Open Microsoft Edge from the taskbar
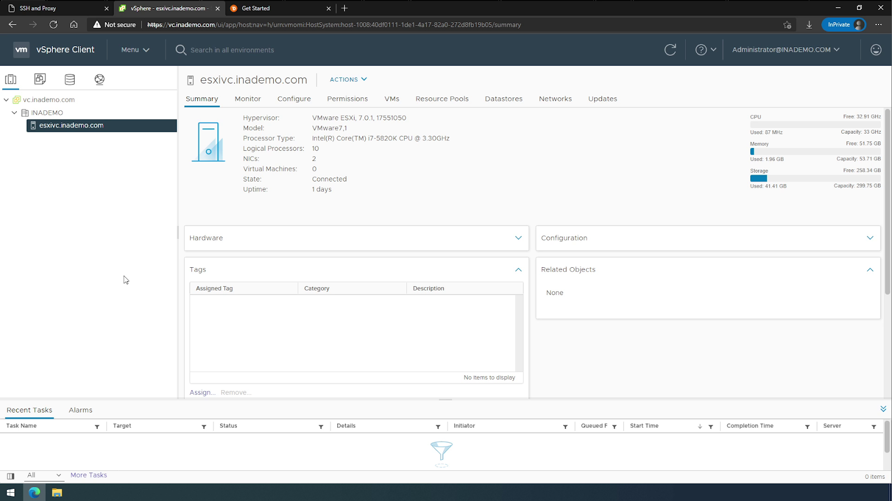The width and height of the screenshot is (892, 501). 35,493
